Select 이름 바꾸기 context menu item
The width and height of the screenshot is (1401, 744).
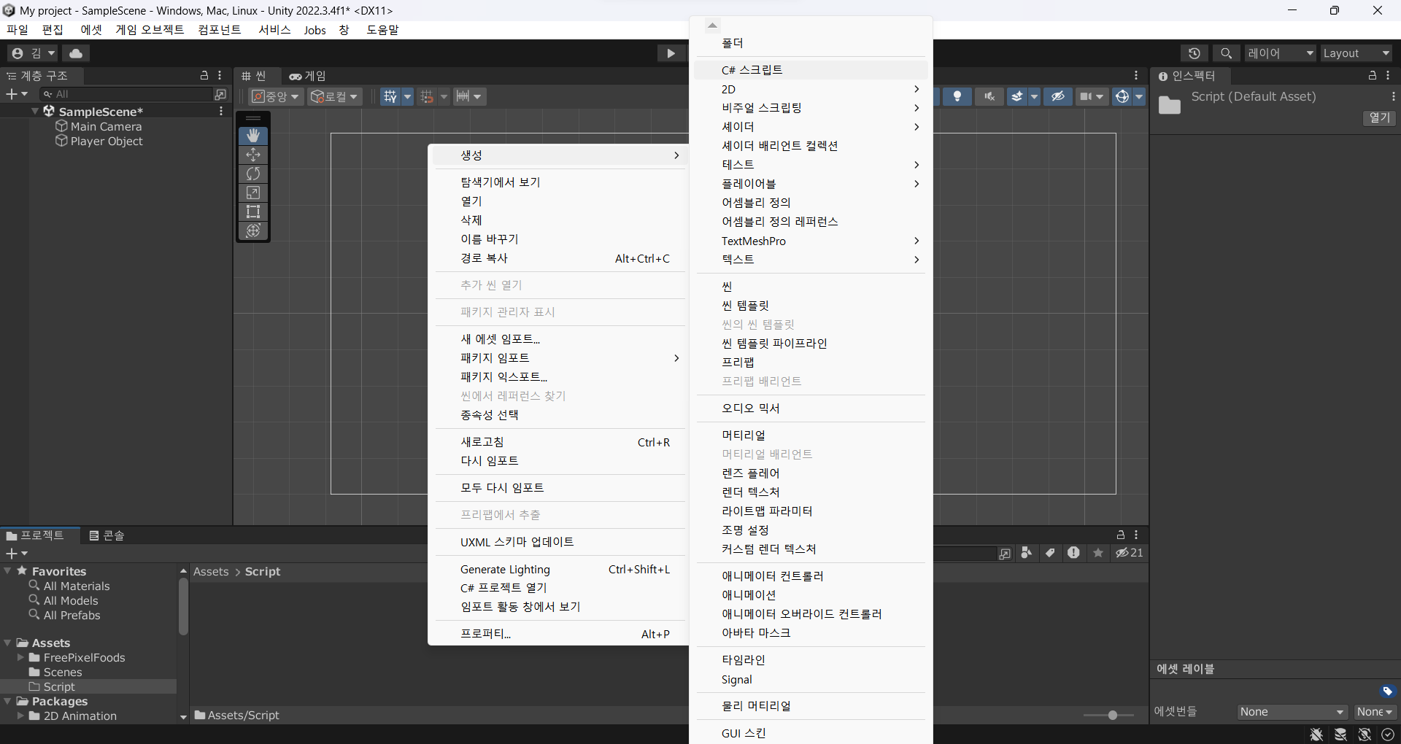(559, 239)
